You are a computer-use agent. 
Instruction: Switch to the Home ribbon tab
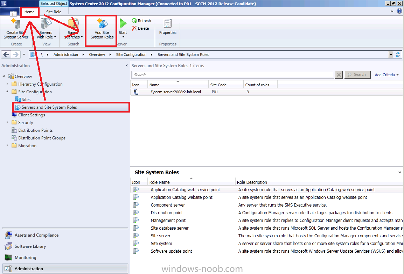pyautogui.click(x=30, y=12)
